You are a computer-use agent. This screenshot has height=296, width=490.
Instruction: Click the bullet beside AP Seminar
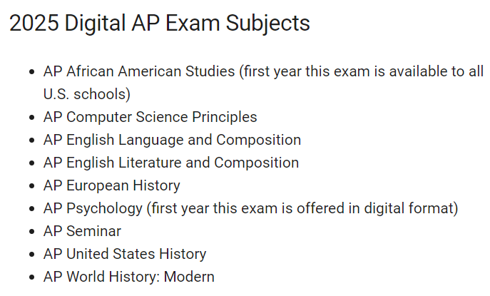(31, 232)
